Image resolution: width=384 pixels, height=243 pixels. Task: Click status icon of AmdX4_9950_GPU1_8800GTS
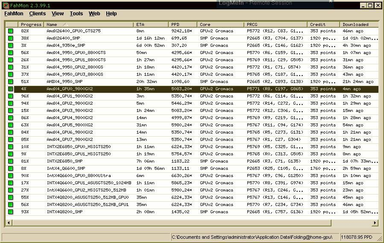(11, 60)
